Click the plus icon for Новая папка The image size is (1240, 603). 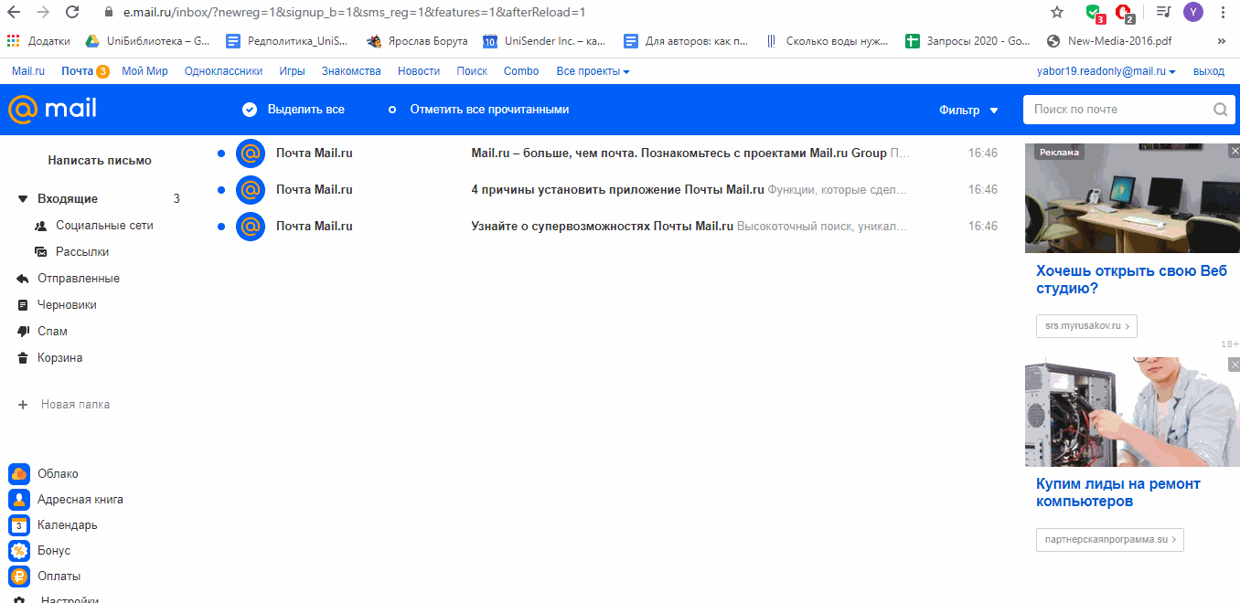click(x=23, y=404)
